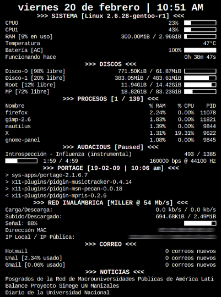
Task: Click the date and clock header
Action: click(x=110, y=8)
